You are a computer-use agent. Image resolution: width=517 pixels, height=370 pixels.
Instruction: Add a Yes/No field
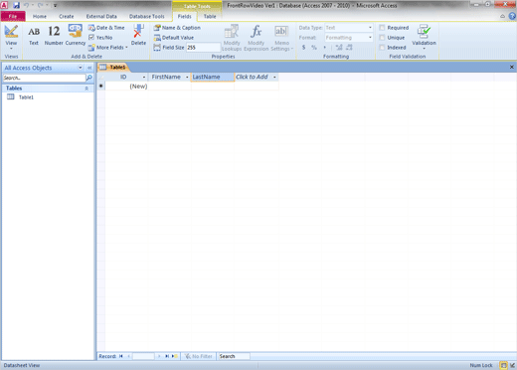pos(100,38)
